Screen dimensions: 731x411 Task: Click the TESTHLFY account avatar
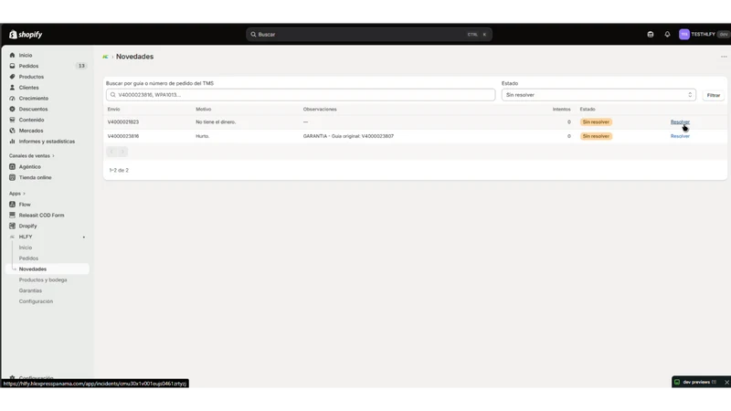coord(683,35)
